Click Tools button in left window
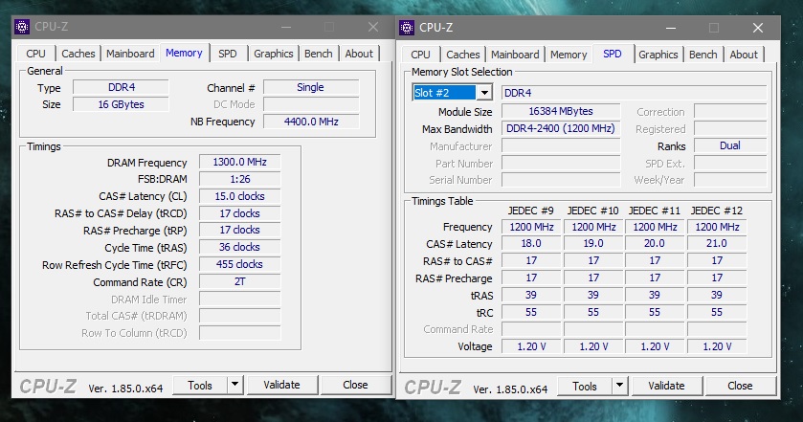 [200, 385]
